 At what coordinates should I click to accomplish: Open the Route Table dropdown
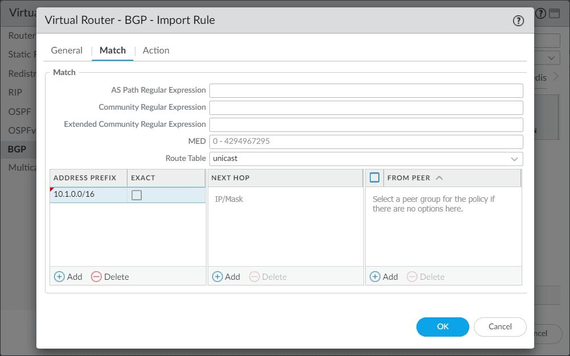click(x=515, y=159)
